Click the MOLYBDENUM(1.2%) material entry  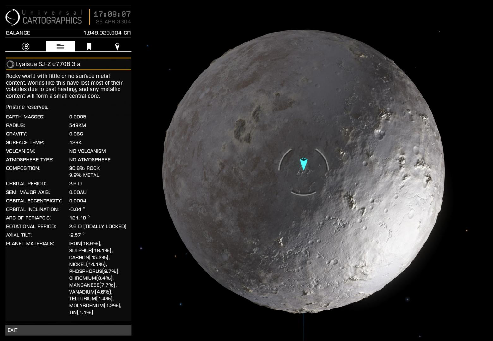tap(95, 306)
